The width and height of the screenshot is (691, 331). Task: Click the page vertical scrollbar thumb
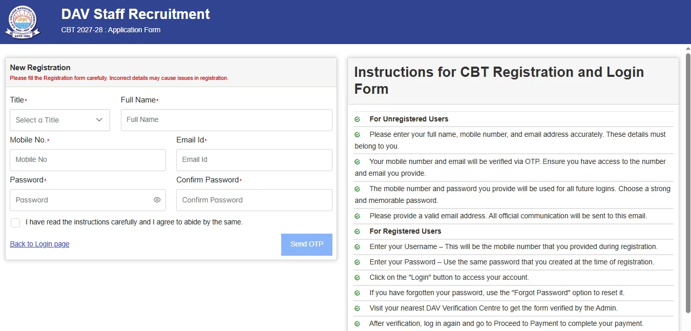(688, 183)
